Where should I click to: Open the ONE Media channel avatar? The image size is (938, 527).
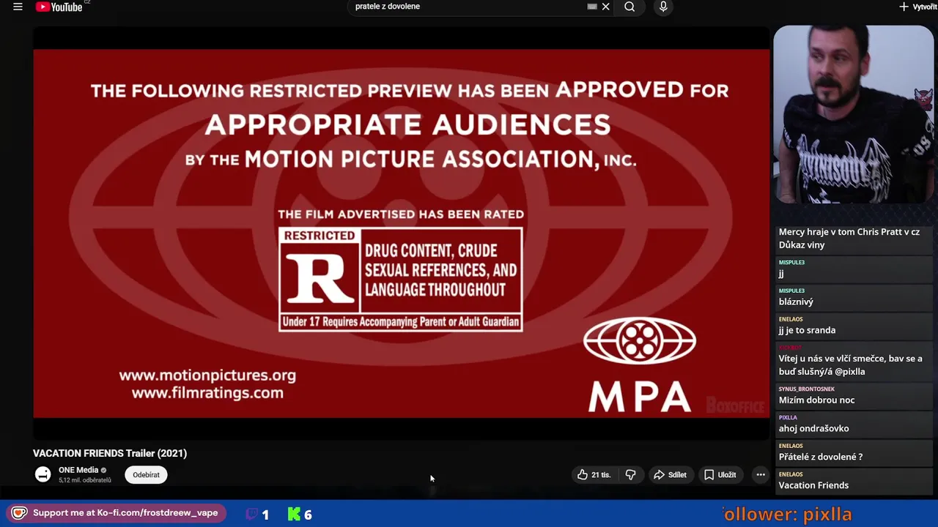[x=43, y=474]
